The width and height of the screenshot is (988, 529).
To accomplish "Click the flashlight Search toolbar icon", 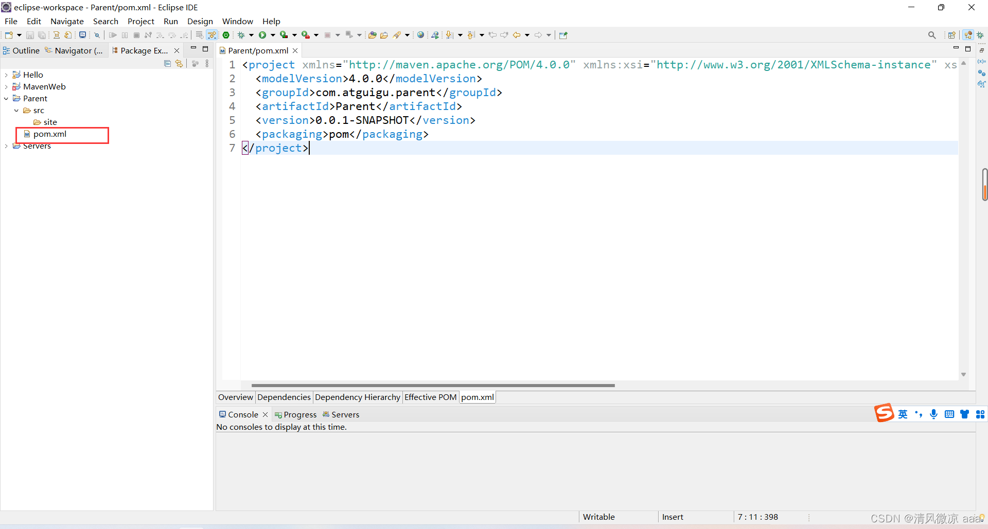I will coord(397,35).
